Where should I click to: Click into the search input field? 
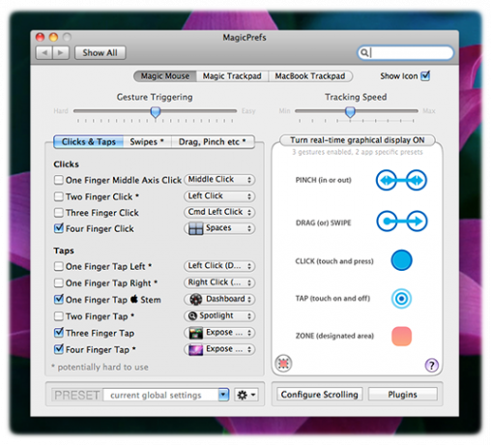405,52
